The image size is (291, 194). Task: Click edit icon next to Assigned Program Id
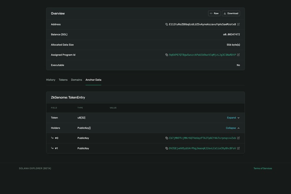point(238,55)
